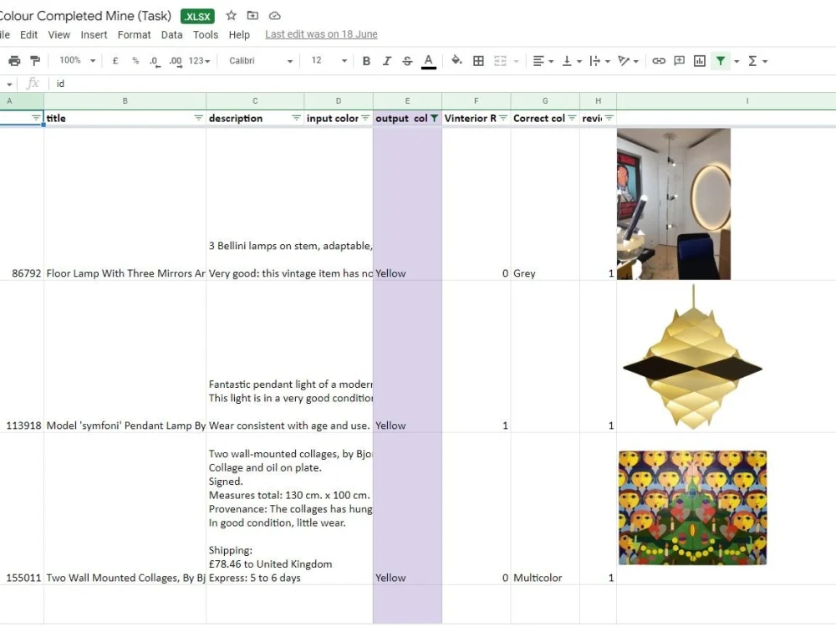Click the Merge cells icon
This screenshot has height=627, width=836.
click(500, 61)
